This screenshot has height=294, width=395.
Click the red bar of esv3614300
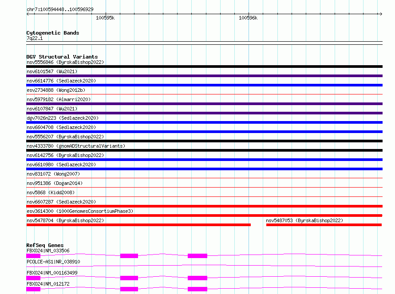pos(204,216)
